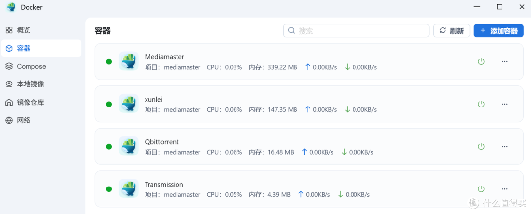Toggle power for Qbittorrent container
Image resolution: width=531 pixels, height=214 pixels.
(x=481, y=146)
